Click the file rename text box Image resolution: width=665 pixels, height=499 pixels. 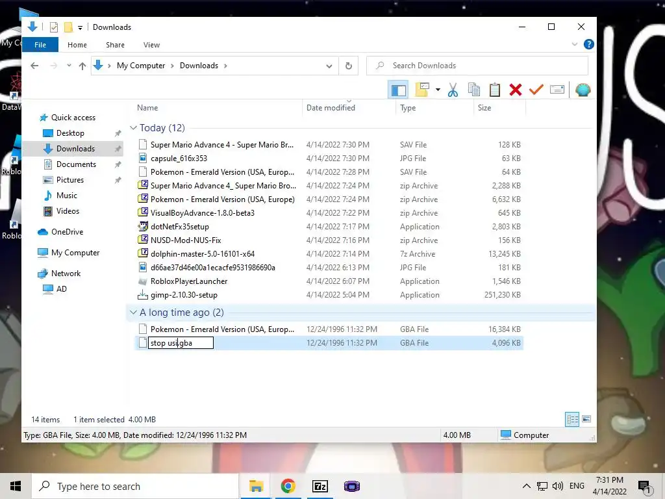click(181, 343)
